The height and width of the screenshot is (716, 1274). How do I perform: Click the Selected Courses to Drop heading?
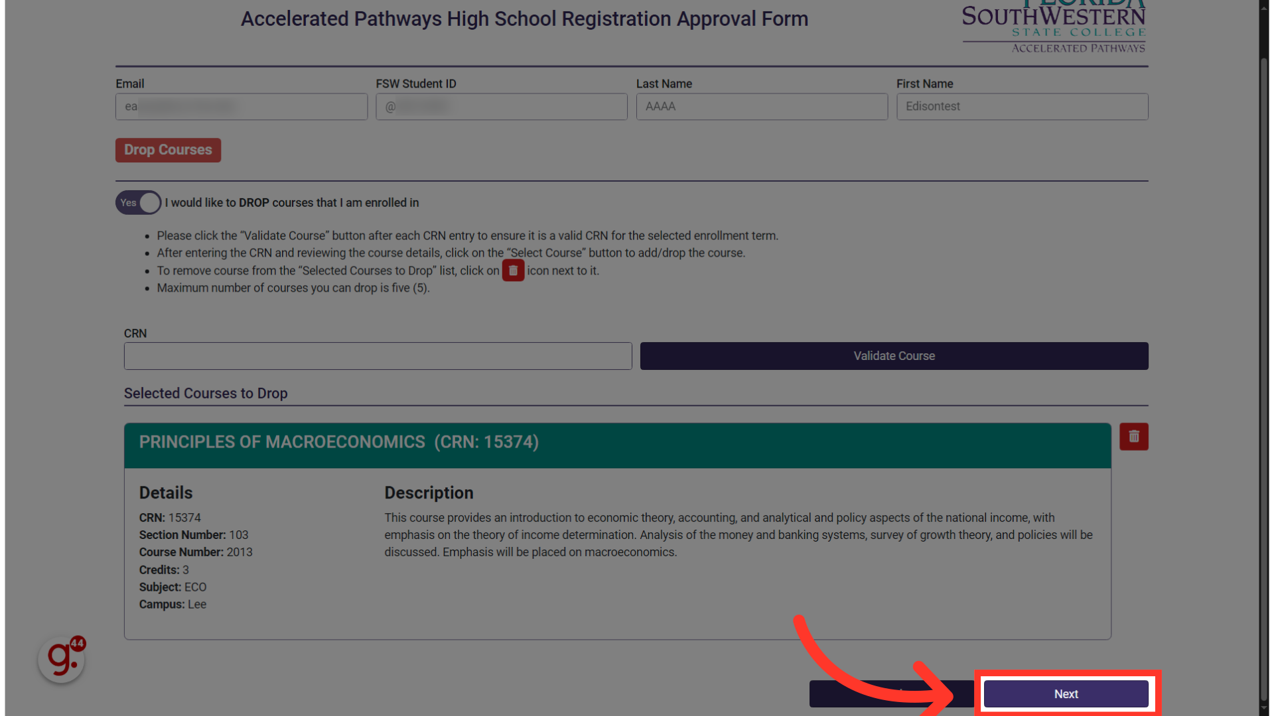(x=206, y=393)
